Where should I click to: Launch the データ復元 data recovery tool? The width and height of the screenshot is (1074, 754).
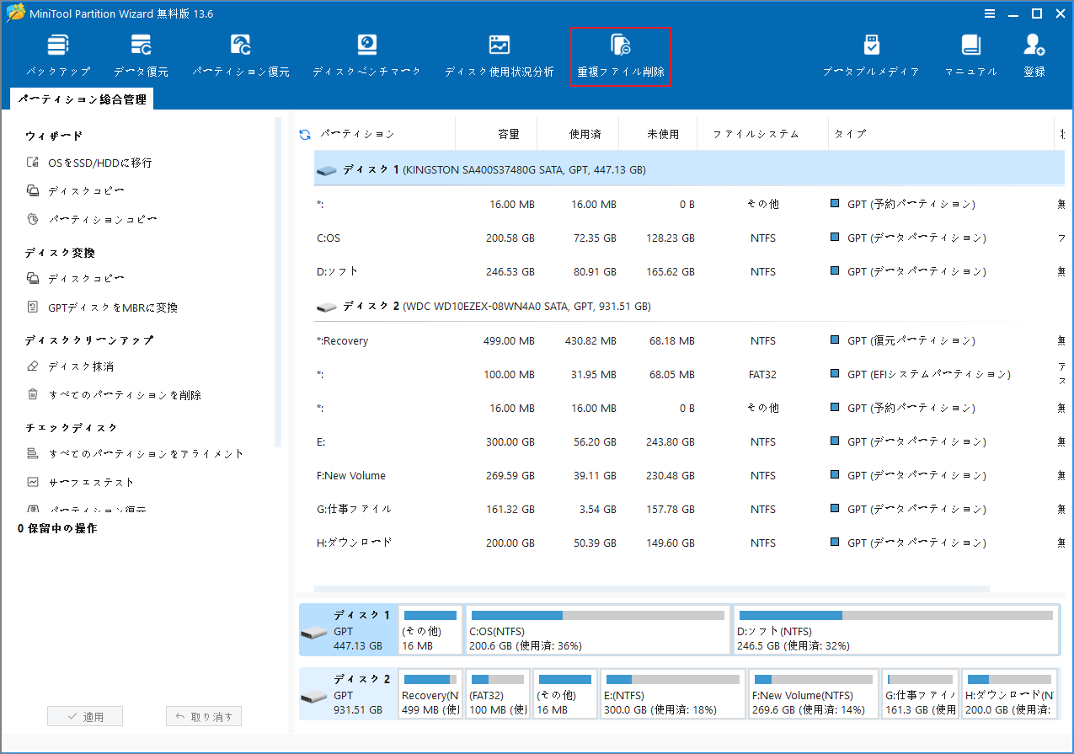[x=141, y=52]
